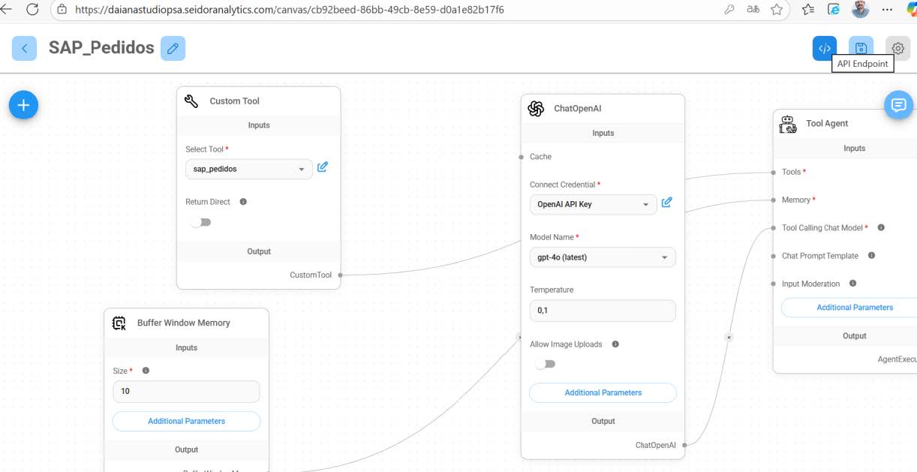Open the Model Name gpt-4o dropdown

pos(602,257)
